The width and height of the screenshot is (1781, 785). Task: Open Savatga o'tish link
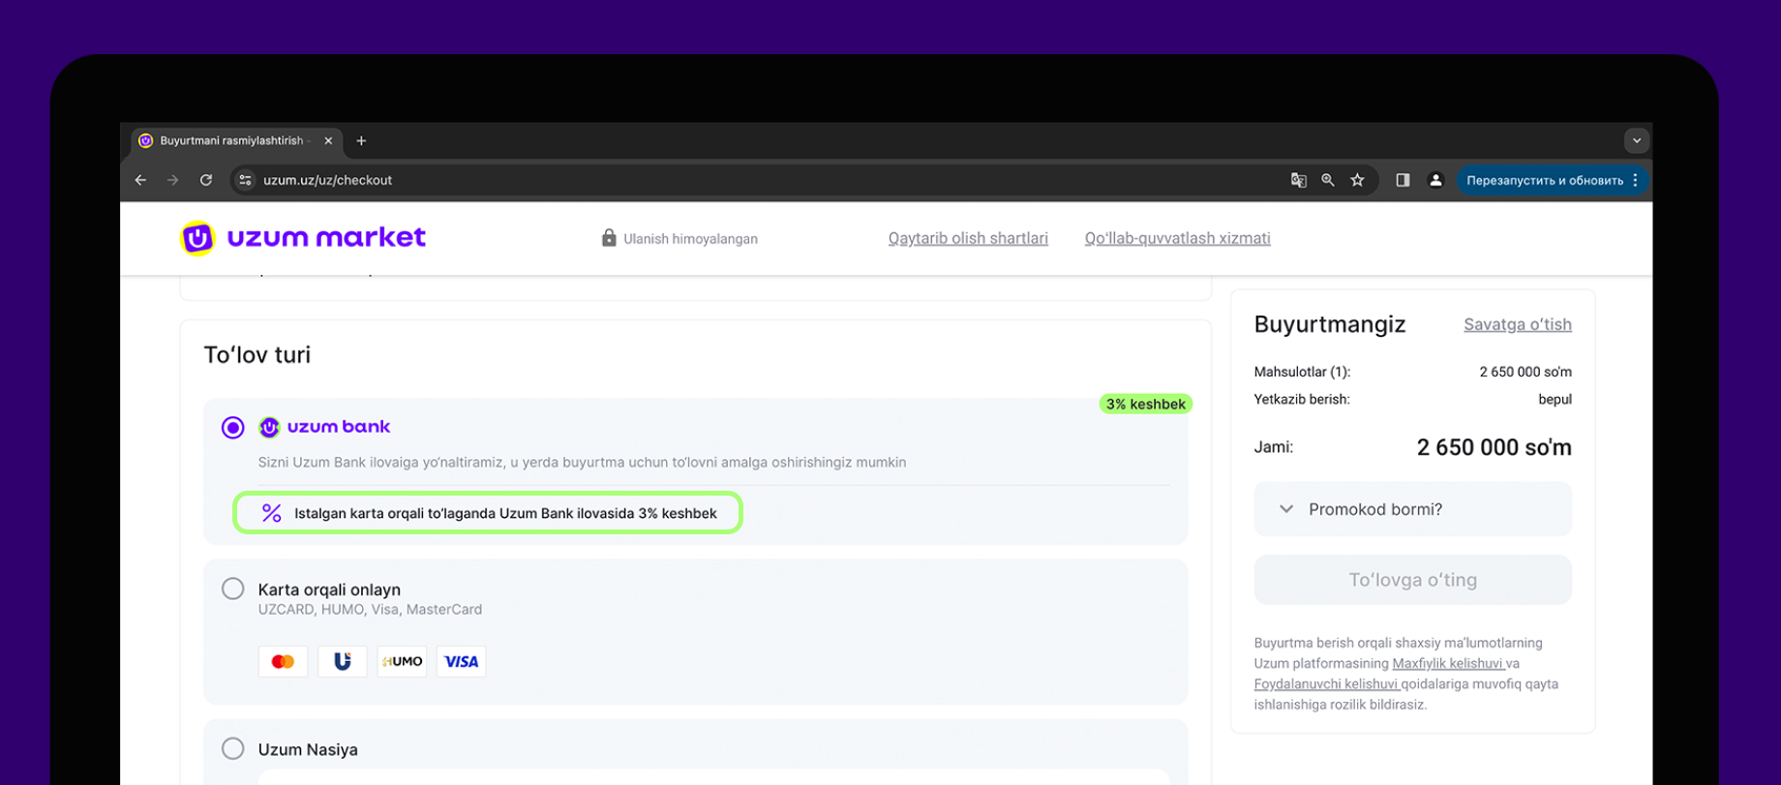point(1517,324)
